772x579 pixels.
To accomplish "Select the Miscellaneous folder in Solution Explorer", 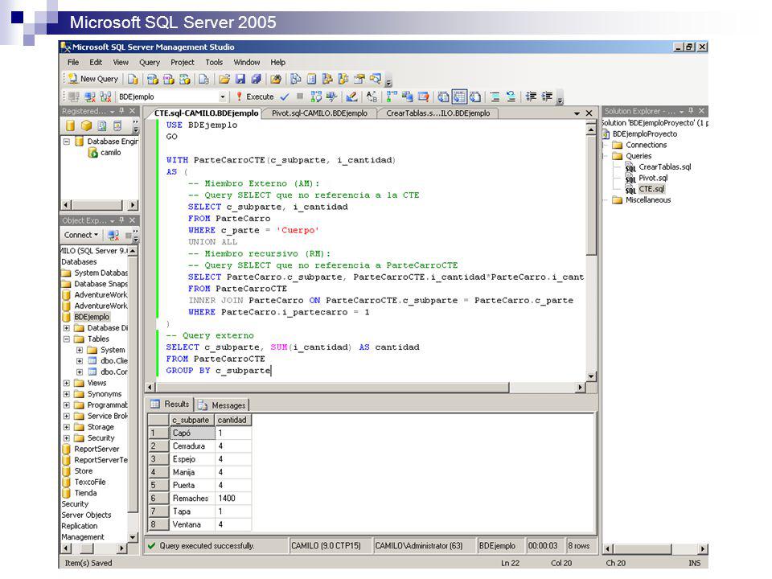I will (x=648, y=200).
